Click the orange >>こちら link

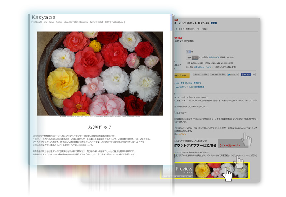click(182, 134)
